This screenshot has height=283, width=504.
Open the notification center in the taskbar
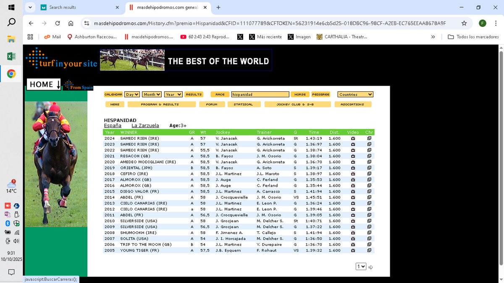[11, 272]
